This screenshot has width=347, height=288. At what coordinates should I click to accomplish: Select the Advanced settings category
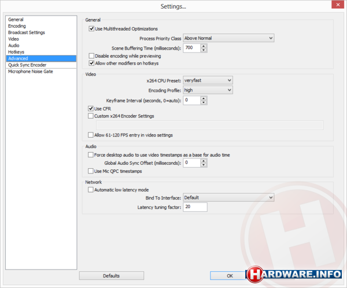pos(41,58)
